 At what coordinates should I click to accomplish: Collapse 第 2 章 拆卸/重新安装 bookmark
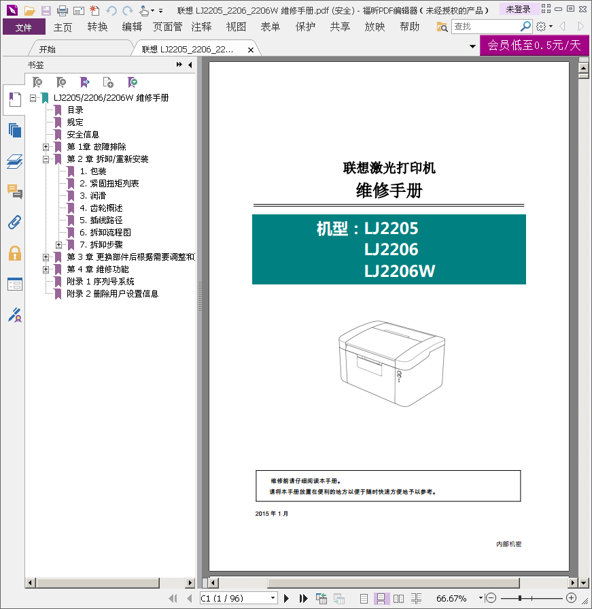46,159
